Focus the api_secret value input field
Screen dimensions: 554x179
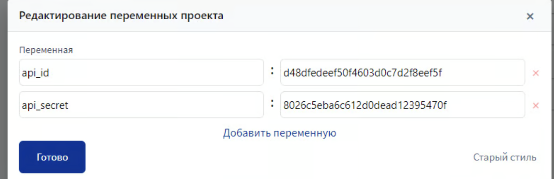coord(483,105)
